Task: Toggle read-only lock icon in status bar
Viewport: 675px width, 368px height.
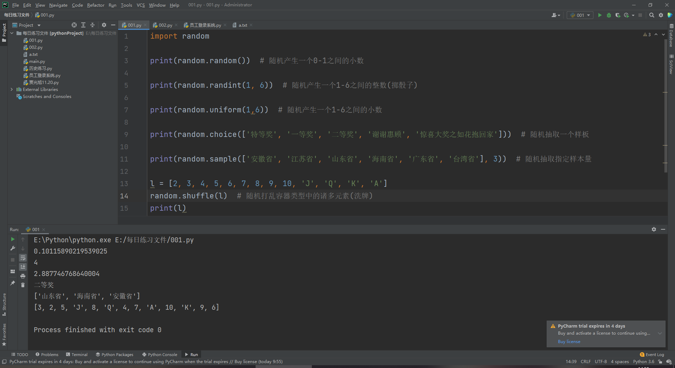Action: 660,362
